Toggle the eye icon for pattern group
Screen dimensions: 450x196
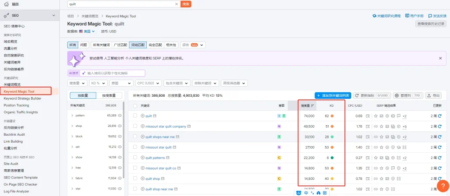(x=120, y=115)
